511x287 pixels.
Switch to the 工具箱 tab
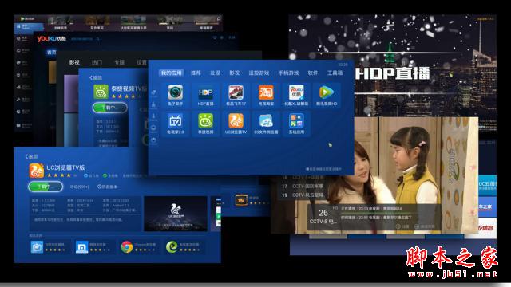(335, 73)
